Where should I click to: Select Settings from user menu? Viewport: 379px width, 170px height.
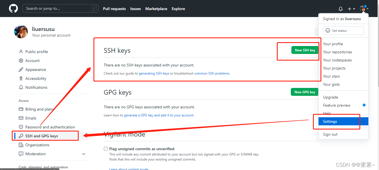(343, 121)
